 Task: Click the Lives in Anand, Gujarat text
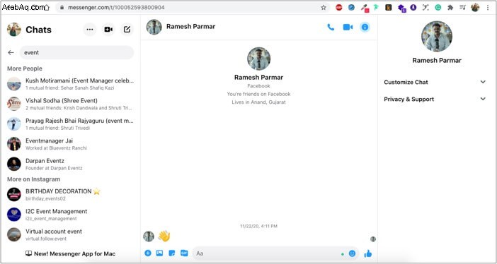coord(258,102)
